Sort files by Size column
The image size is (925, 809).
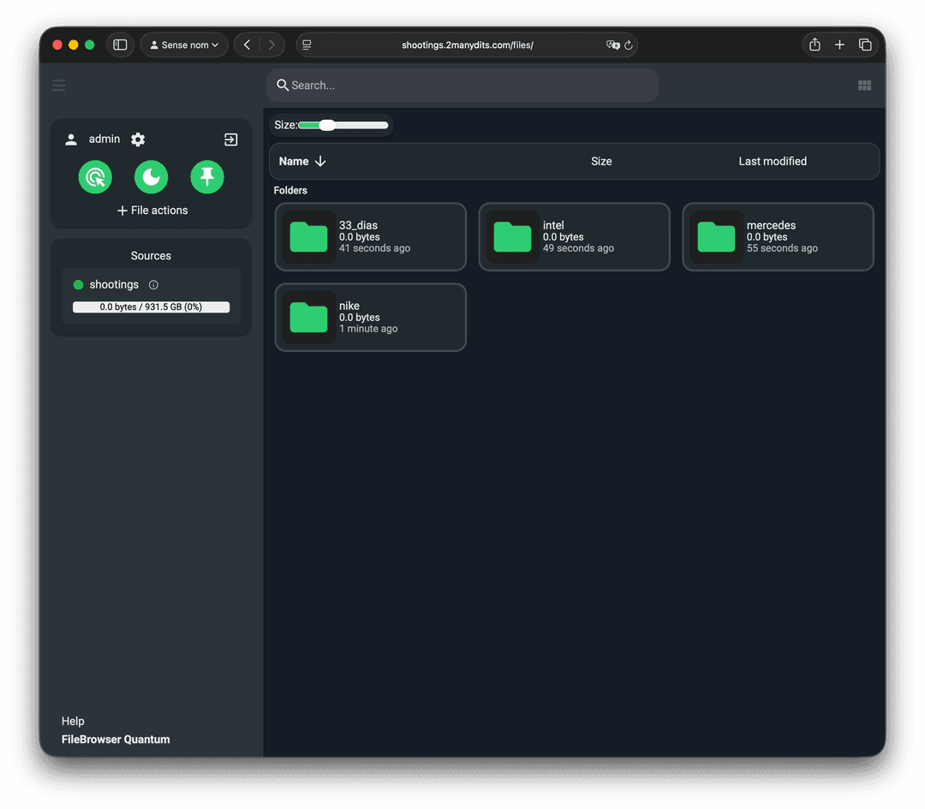pyautogui.click(x=601, y=161)
